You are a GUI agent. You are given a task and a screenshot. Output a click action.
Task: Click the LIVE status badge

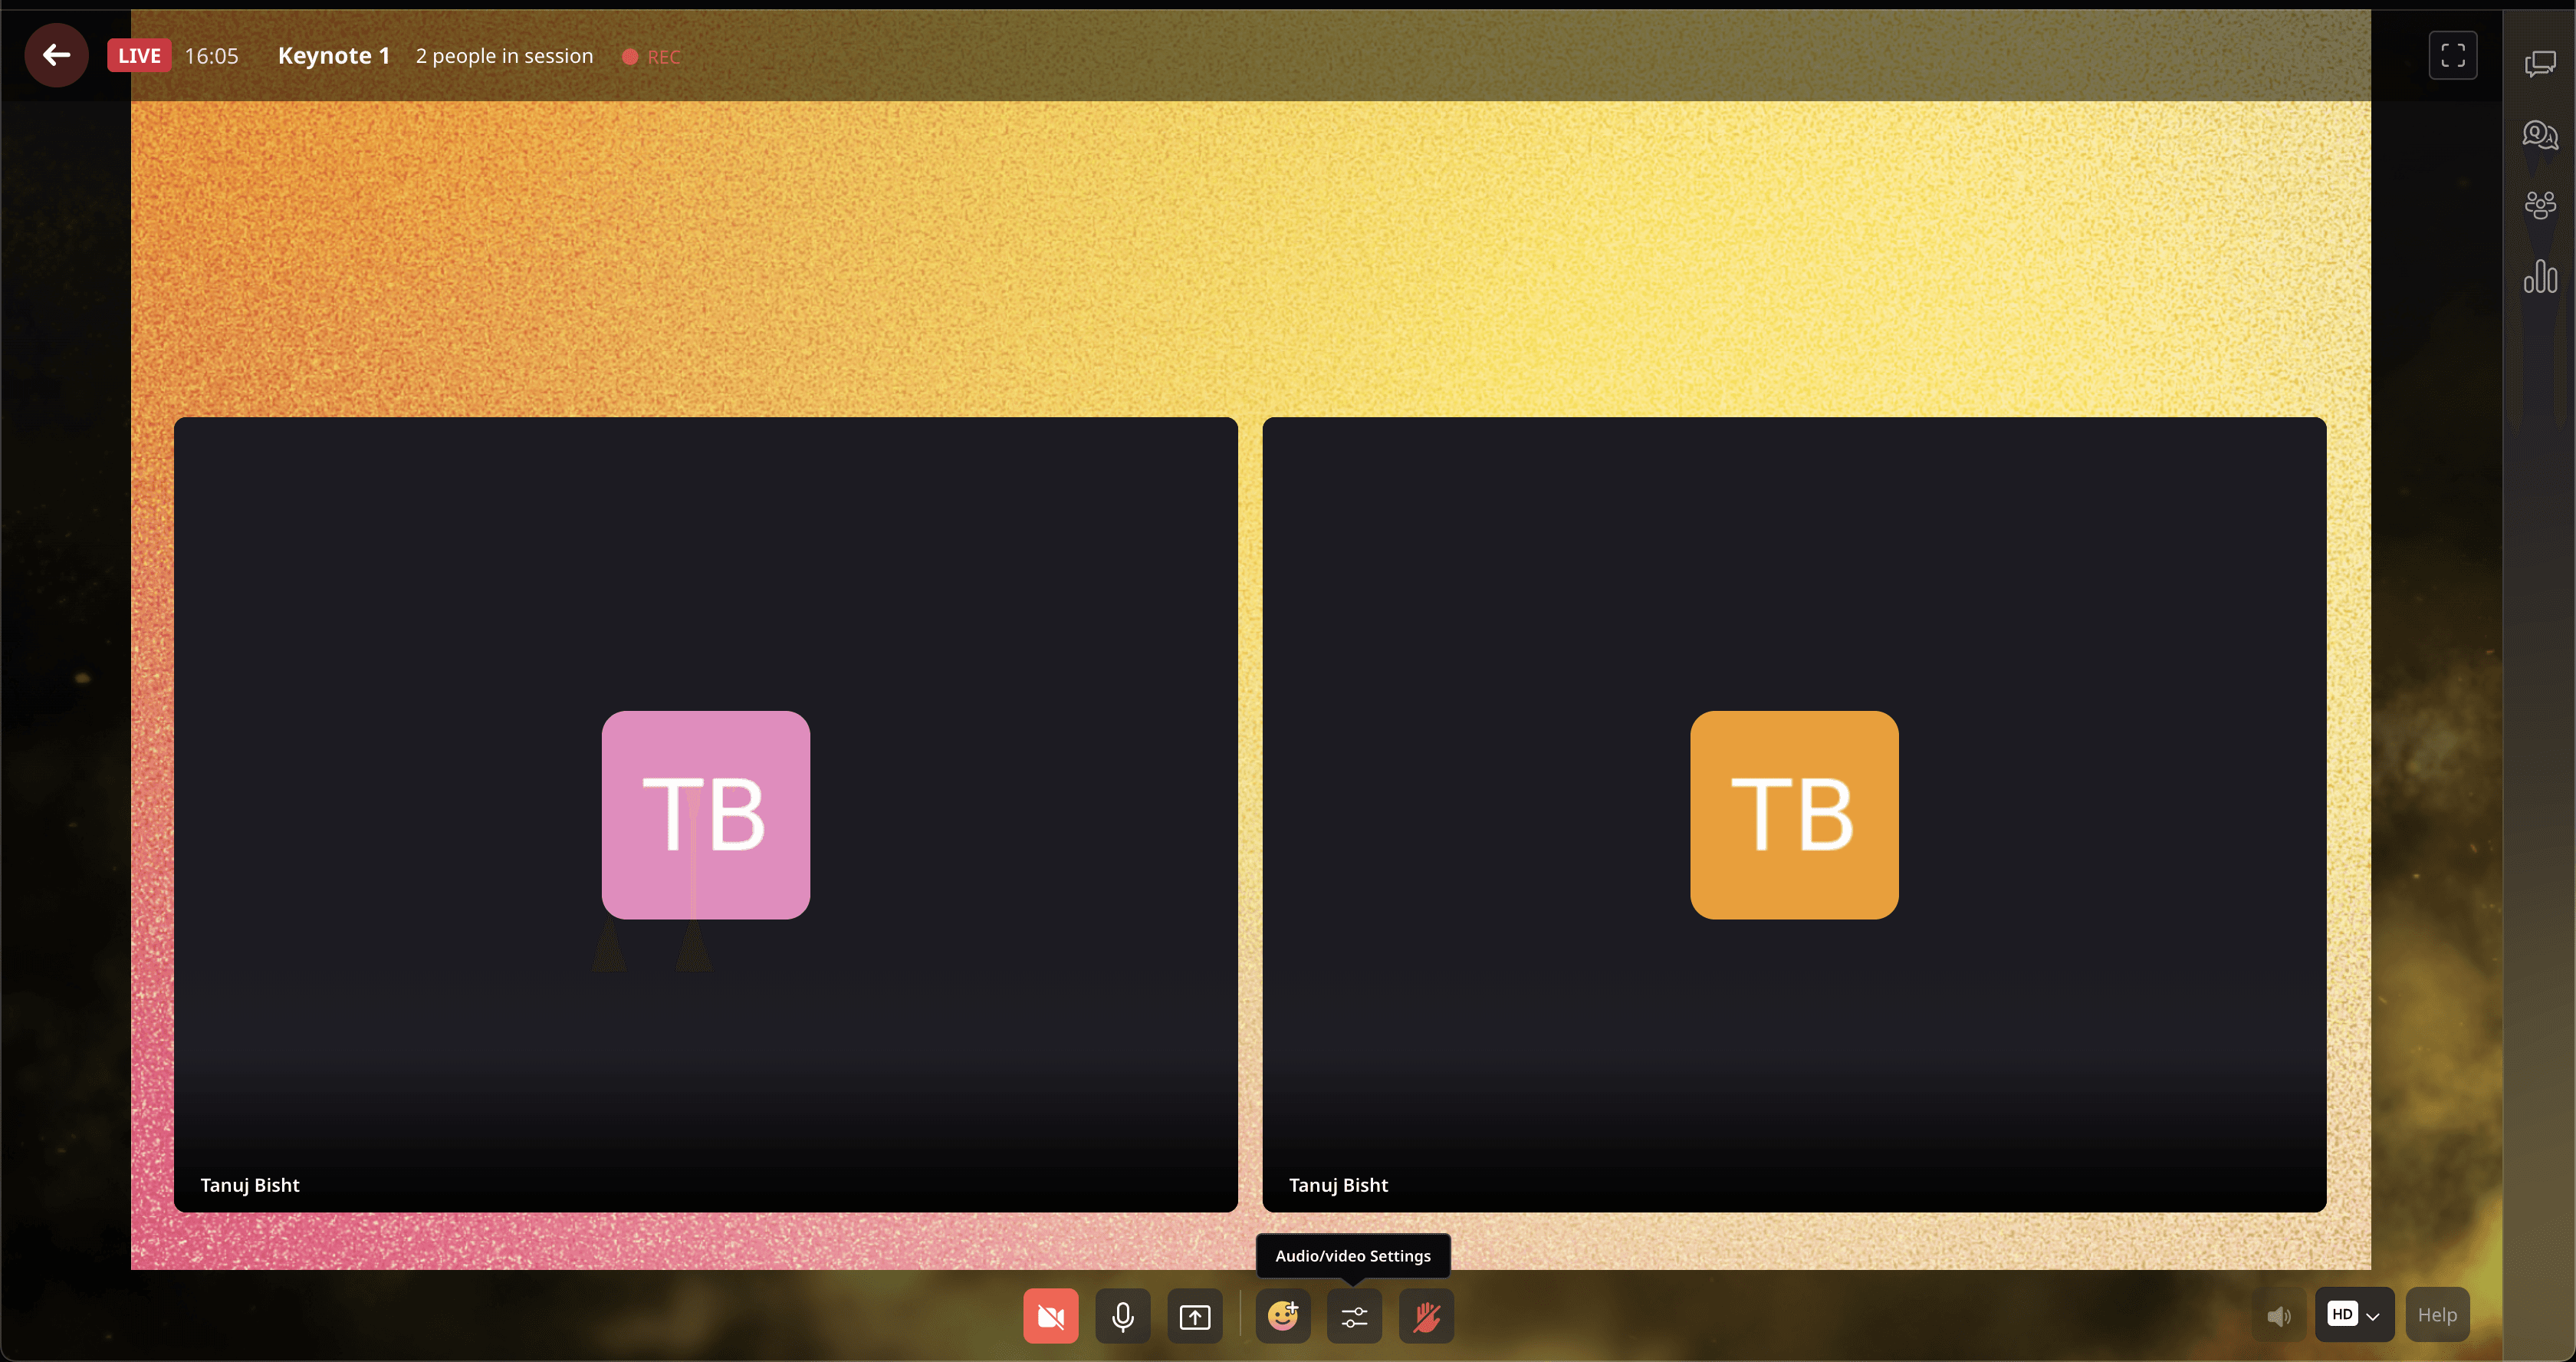[139, 56]
